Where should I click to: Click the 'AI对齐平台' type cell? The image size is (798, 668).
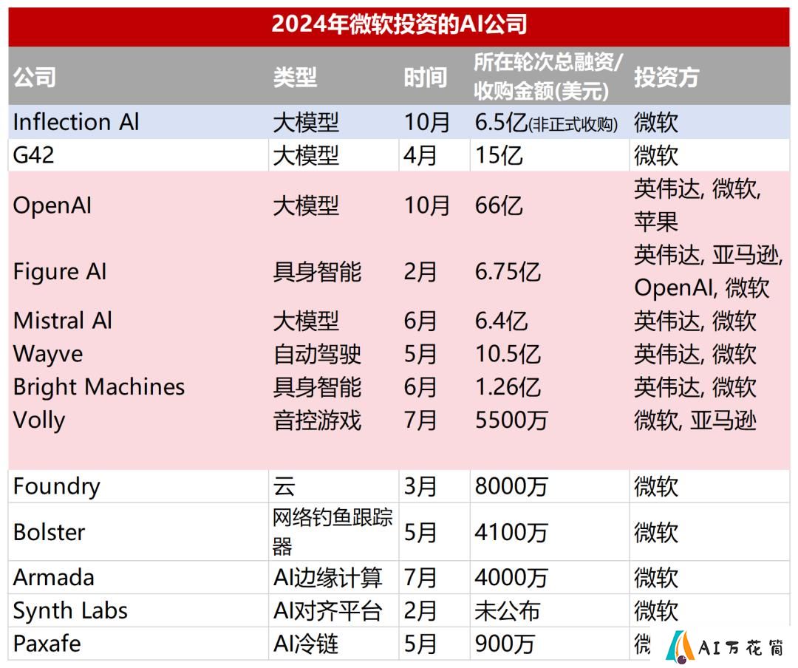point(328,611)
